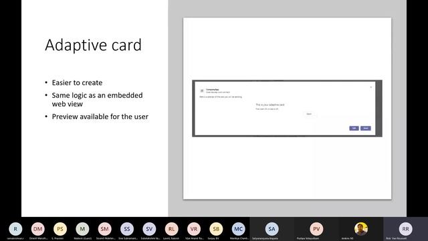Image resolution: width=428 pixels, height=241 pixels.
Task: Select the RL participant avatar
Action: click(171, 229)
